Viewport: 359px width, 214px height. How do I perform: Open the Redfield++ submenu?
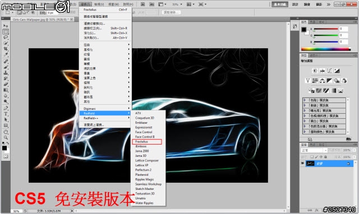[105, 118]
